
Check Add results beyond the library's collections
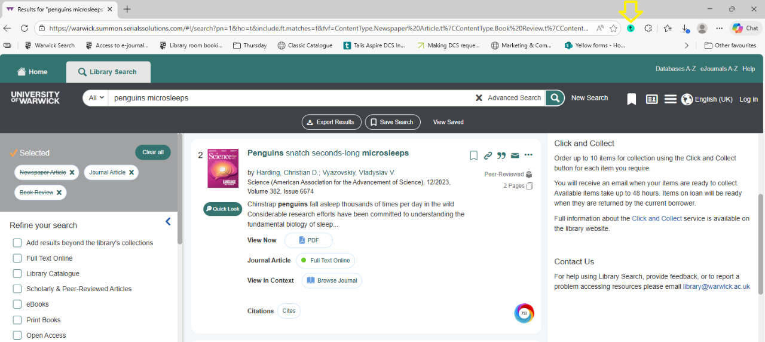[17, 243]
